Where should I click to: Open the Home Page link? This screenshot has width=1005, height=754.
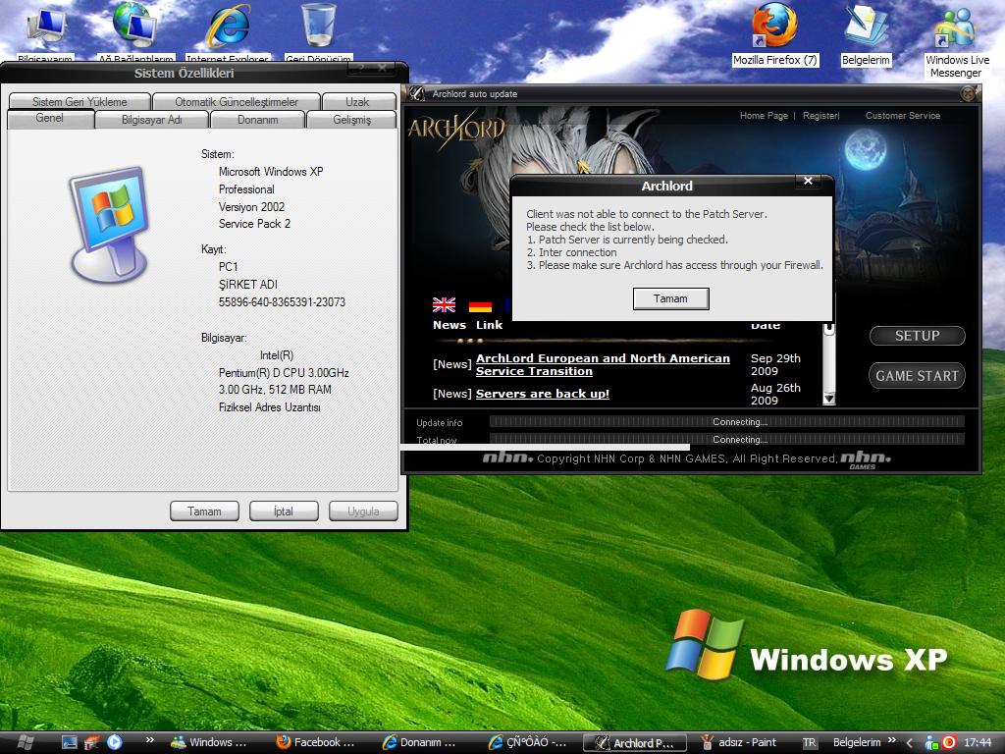(764, 116)
